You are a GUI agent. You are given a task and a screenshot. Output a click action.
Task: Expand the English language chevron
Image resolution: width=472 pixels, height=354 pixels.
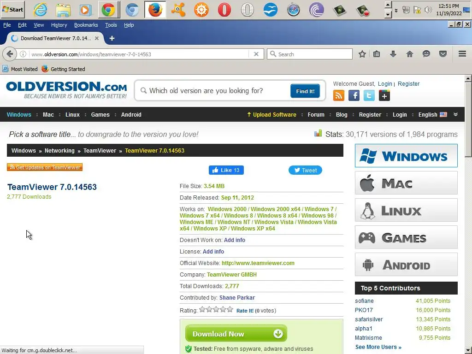click(x=456, y=114)
